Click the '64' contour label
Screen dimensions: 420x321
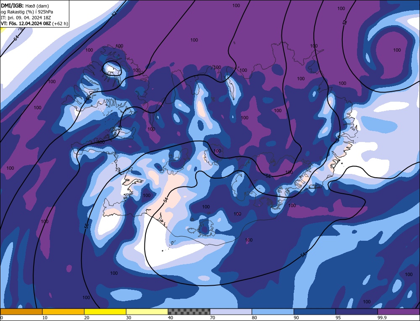coord(17,38)
